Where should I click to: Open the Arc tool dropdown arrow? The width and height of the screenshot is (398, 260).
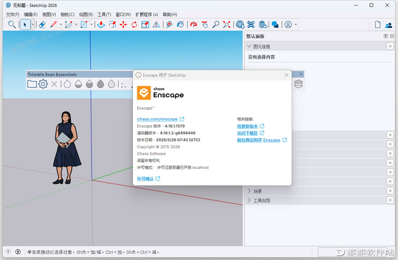(x=76, y=25)
